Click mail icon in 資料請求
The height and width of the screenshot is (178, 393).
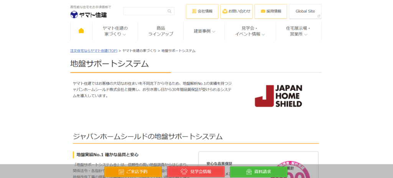click(x=249, y=172)
